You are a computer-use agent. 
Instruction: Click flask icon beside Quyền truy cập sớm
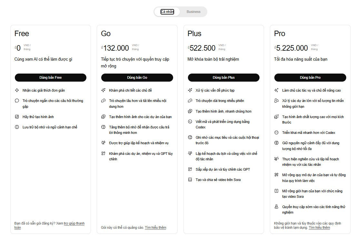(x=276, y=207)
